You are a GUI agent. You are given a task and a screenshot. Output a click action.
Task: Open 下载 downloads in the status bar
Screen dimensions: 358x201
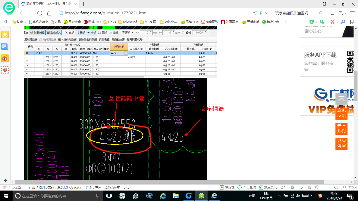[305, 187]
